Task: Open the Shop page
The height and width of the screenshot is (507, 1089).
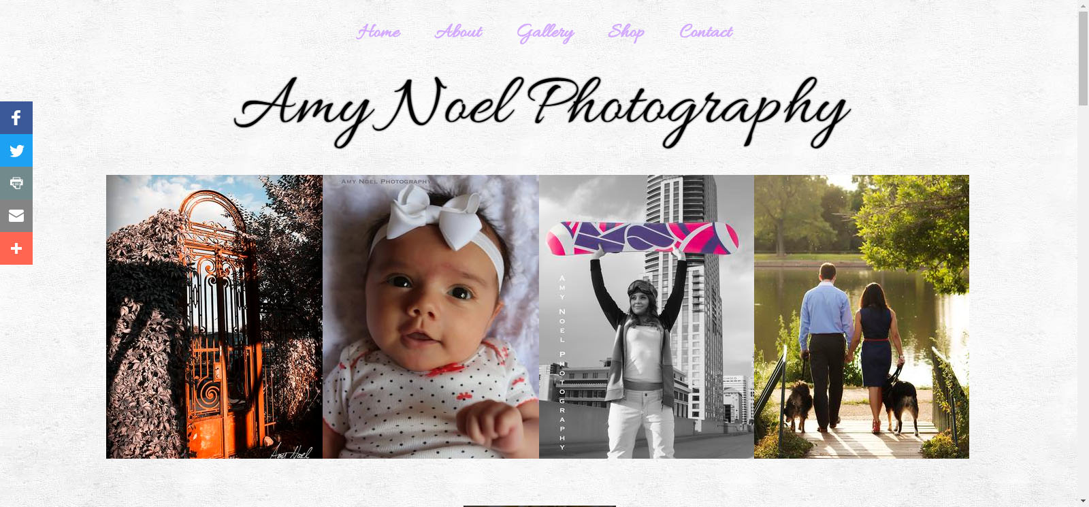Action: coord(626,33)
